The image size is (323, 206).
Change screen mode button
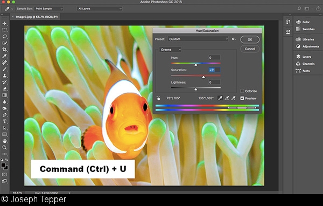coord(4,181)
